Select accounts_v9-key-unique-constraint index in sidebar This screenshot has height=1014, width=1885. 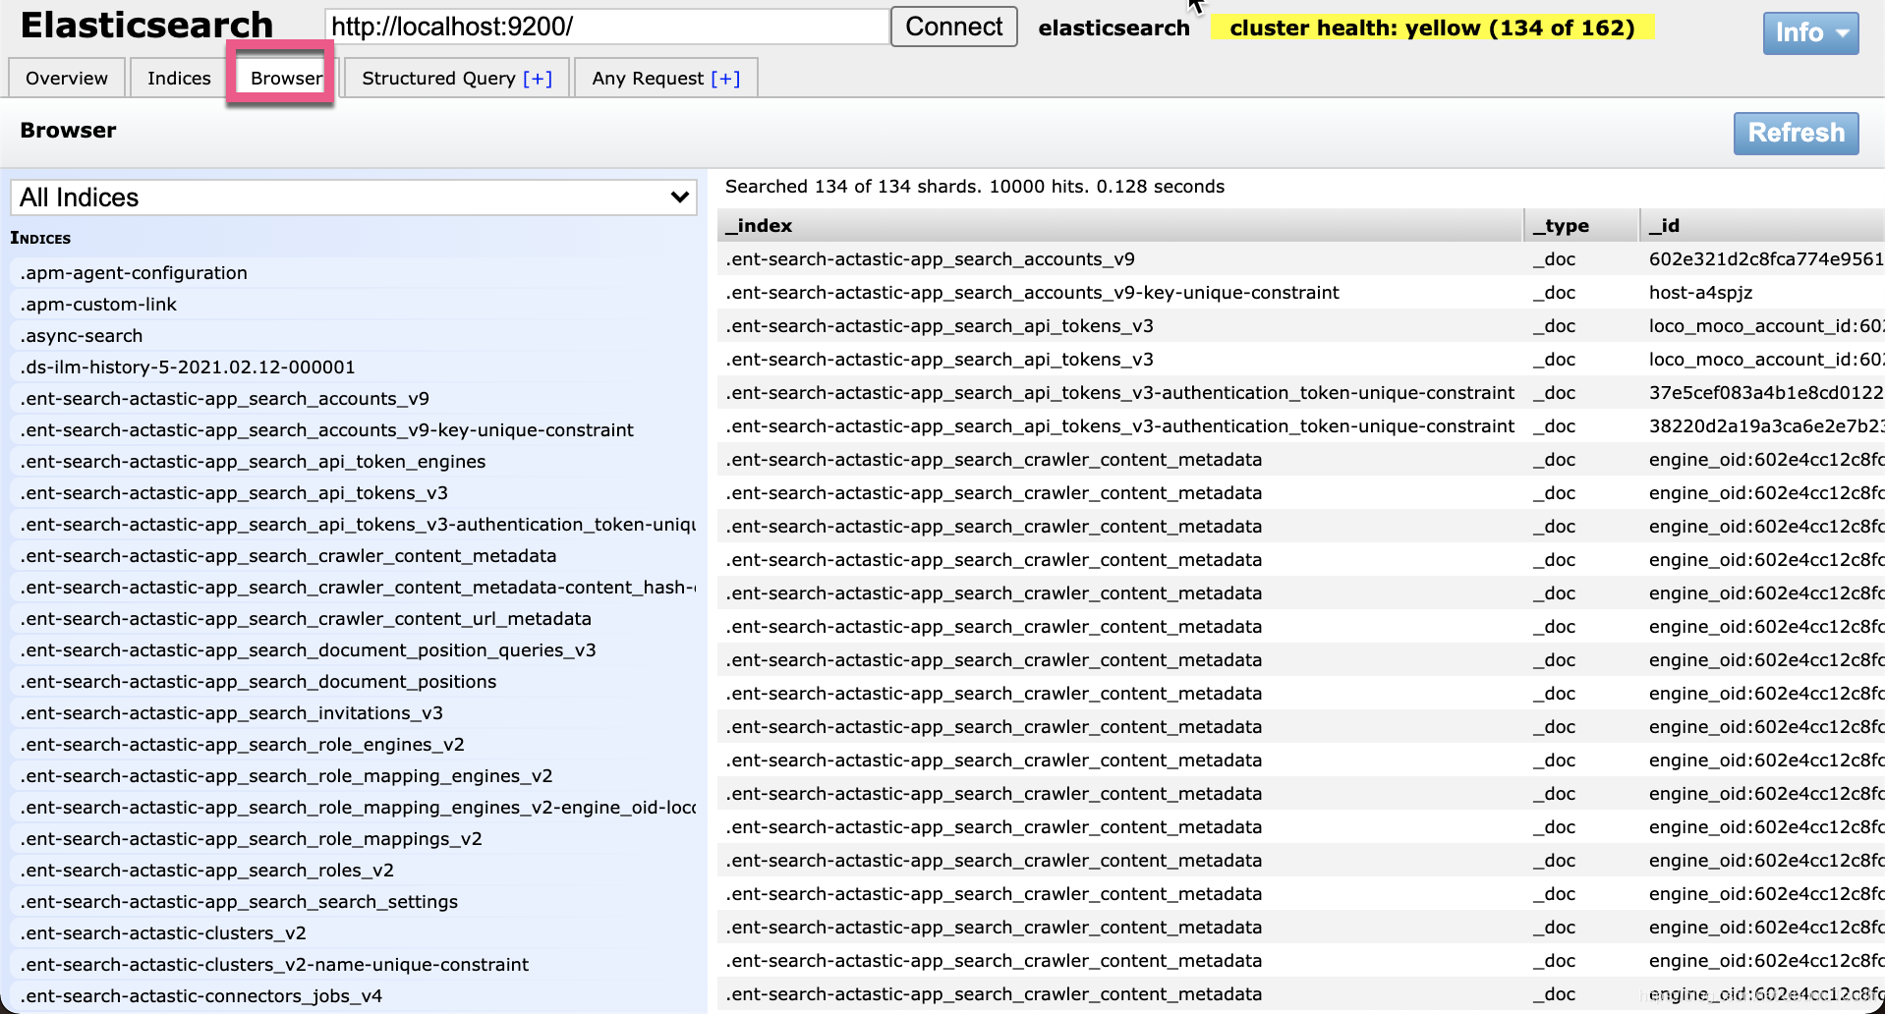[x=354, y=430]
